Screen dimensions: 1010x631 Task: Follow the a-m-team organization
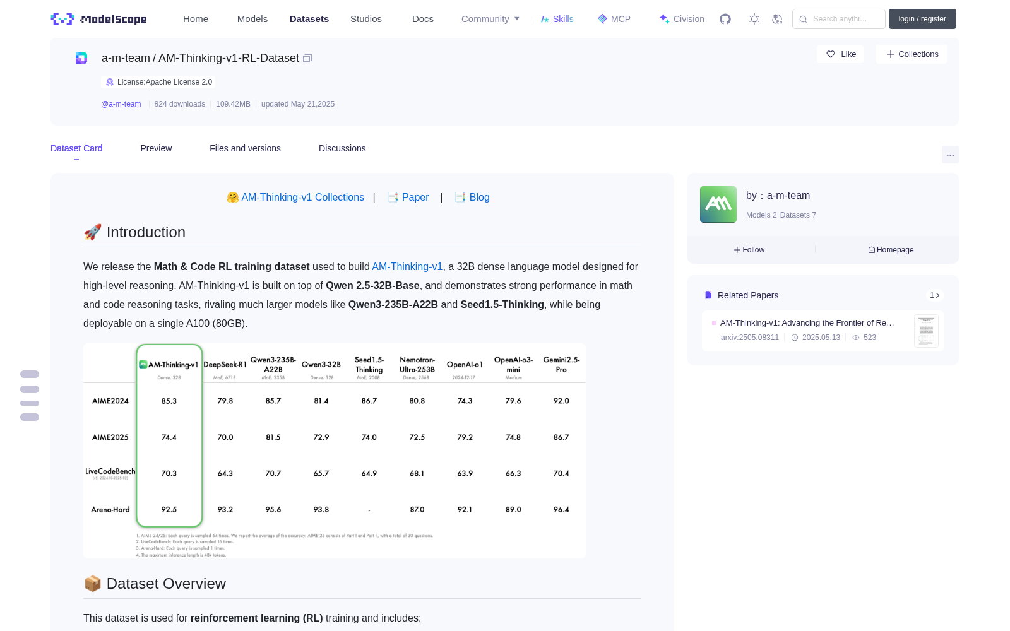point(749,250)
